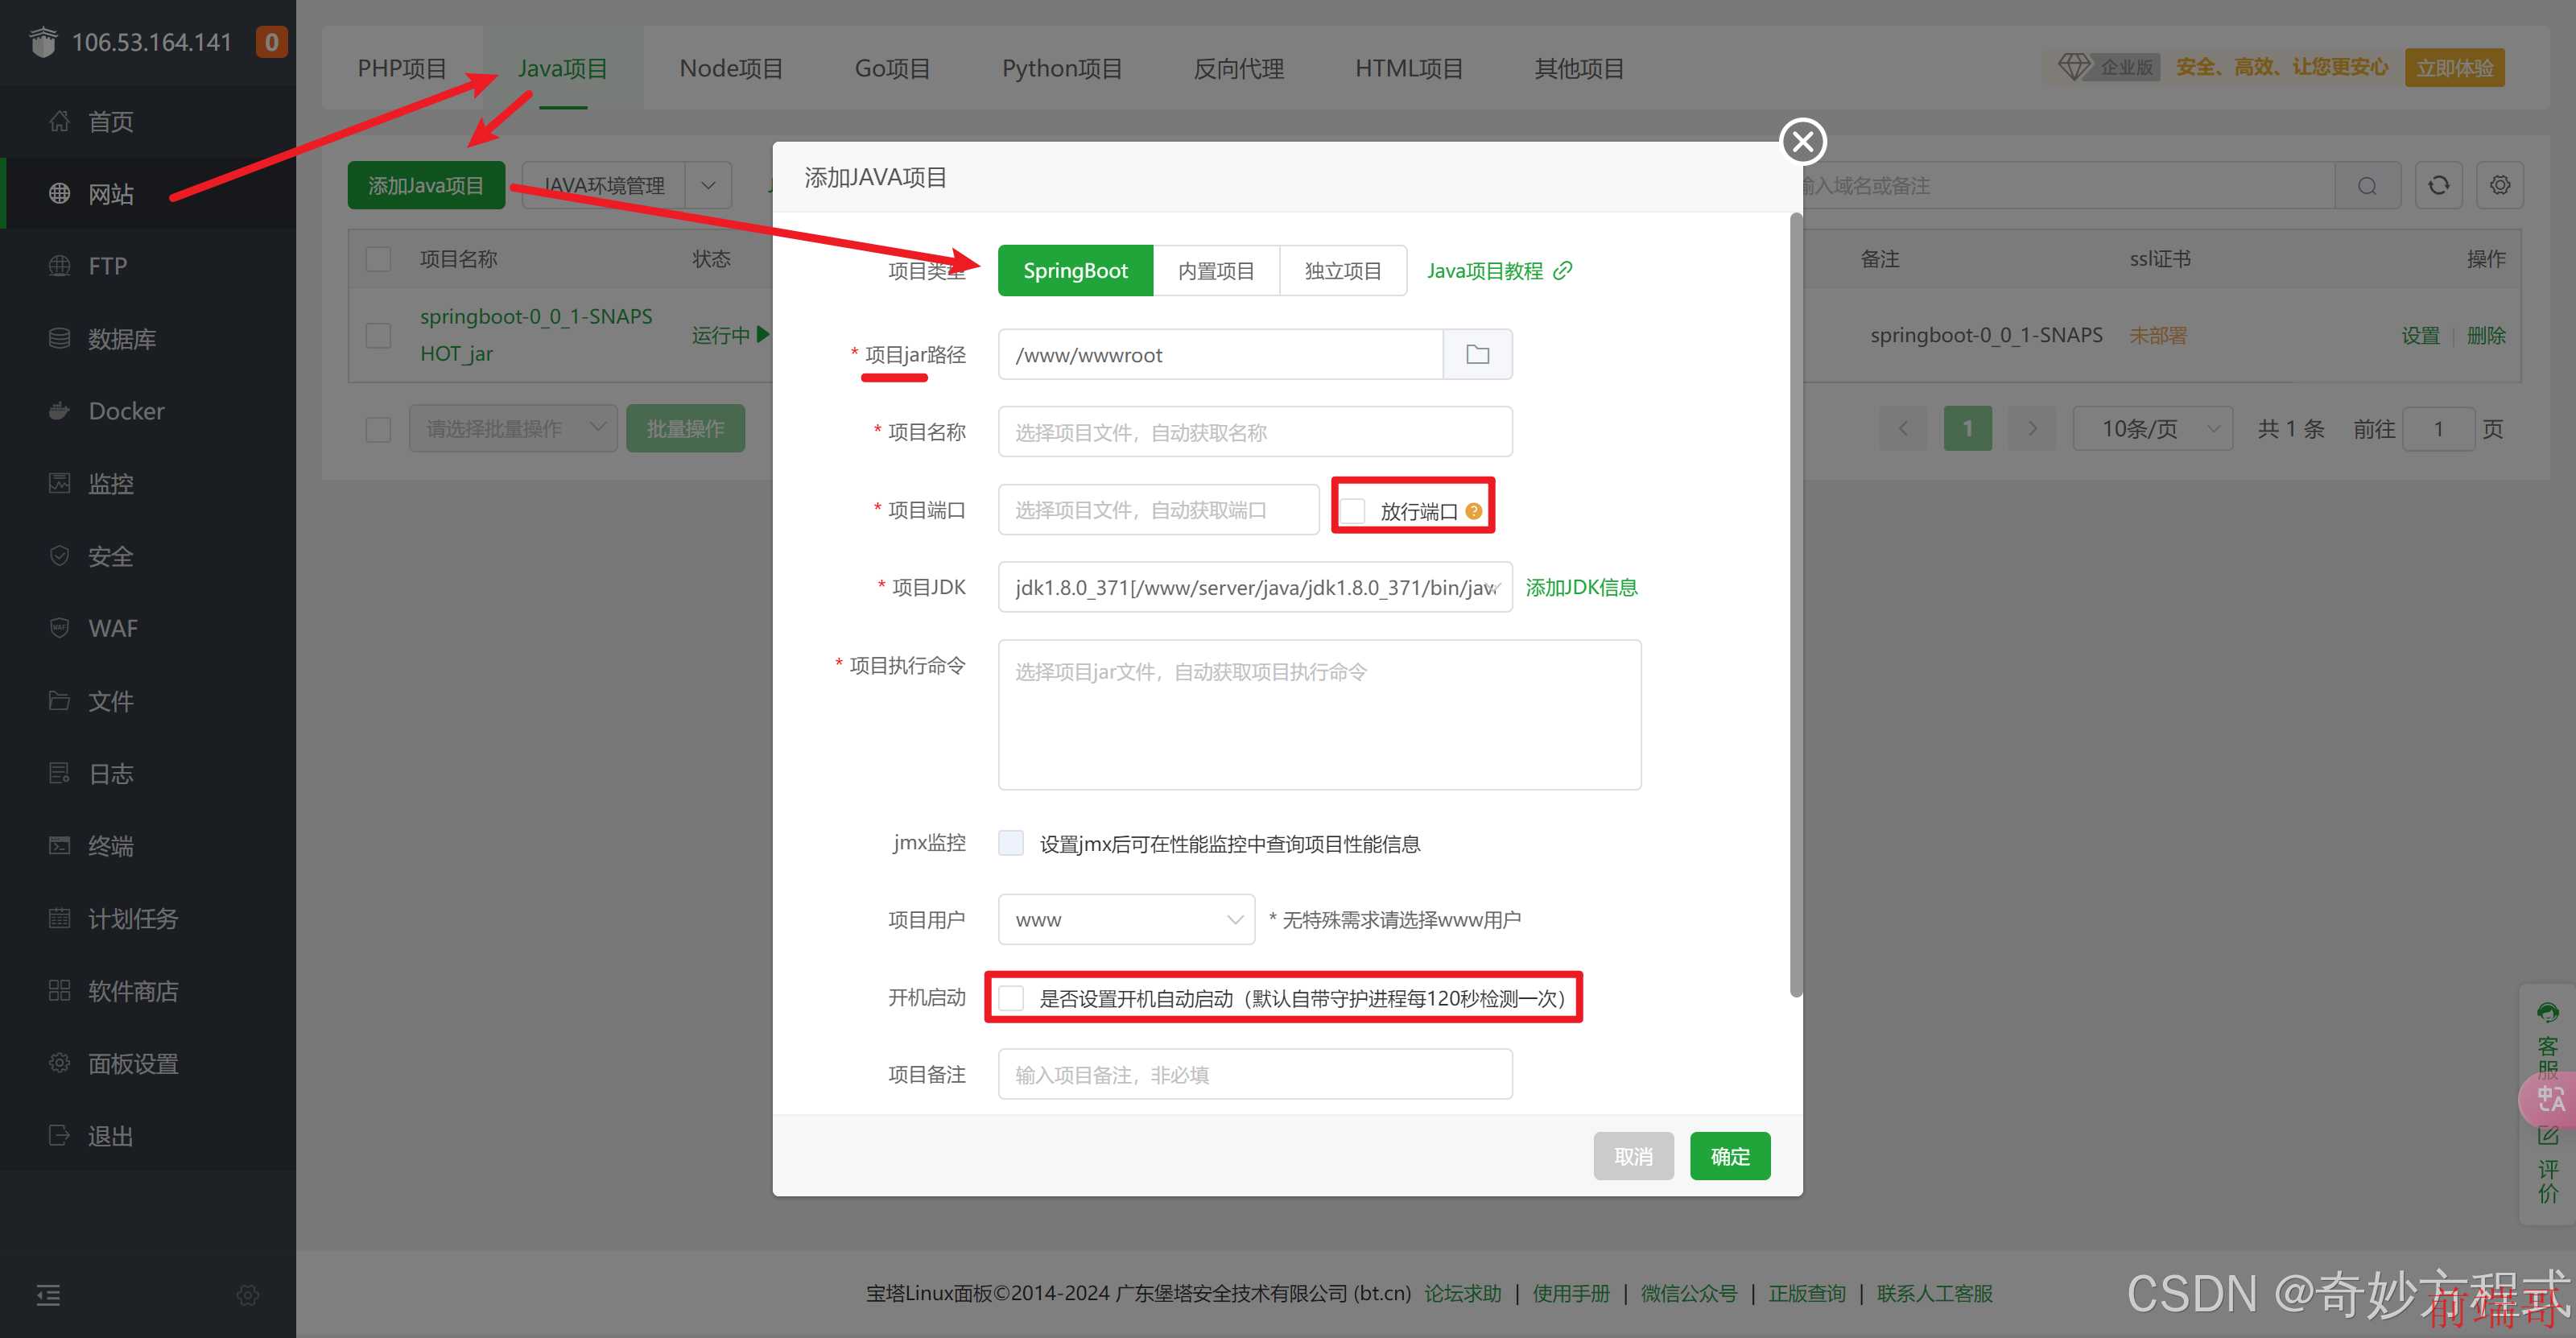The image size is (2576, 1338).
Task: Click the FTP sidebar icon
Action: [59, 266]
